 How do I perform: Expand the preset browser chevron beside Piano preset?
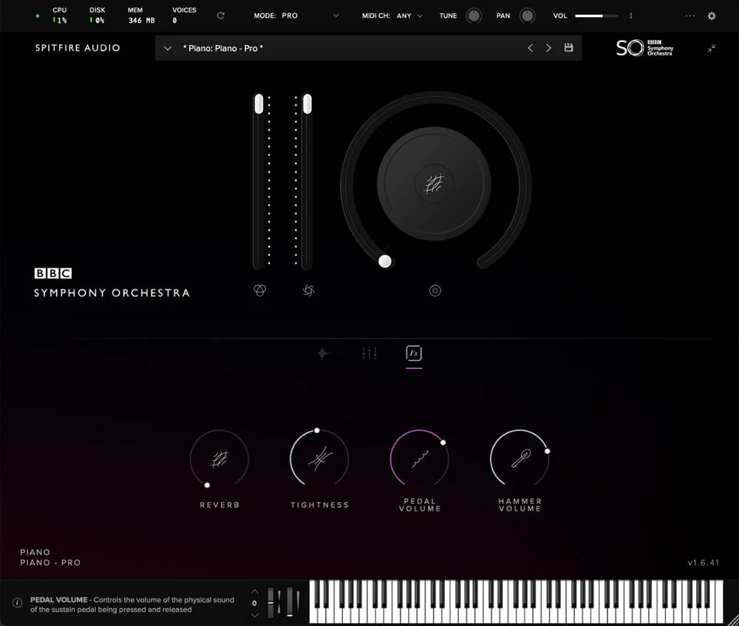(x=167, y=48)
